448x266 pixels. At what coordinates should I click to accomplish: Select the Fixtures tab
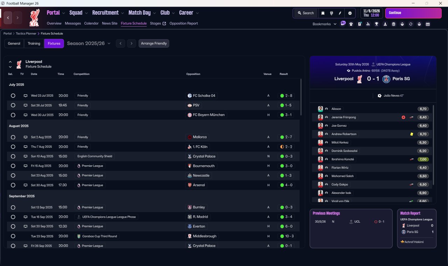coord(54,43)
